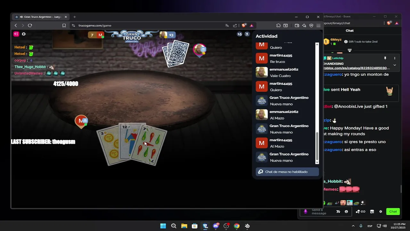Click the M score badge showing 7

point(96,35)
